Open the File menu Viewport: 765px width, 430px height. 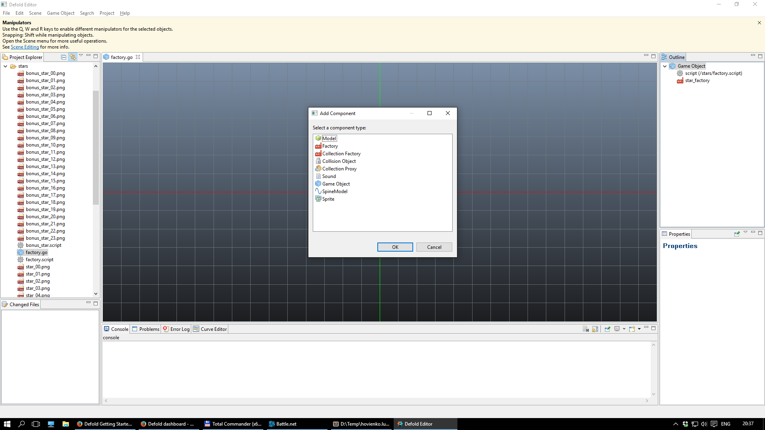pos(6,13)
